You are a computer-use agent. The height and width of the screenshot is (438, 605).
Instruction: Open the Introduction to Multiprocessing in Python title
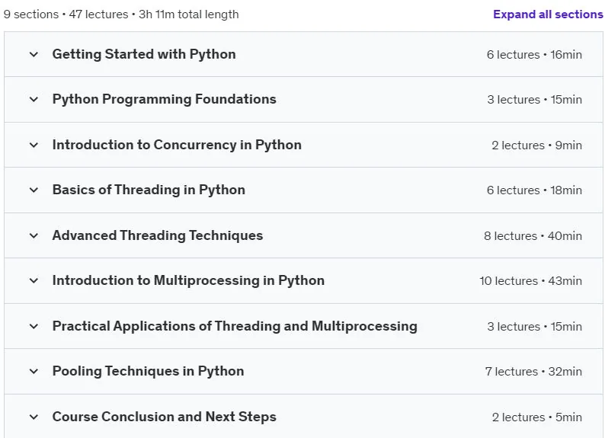click(188, 280)
